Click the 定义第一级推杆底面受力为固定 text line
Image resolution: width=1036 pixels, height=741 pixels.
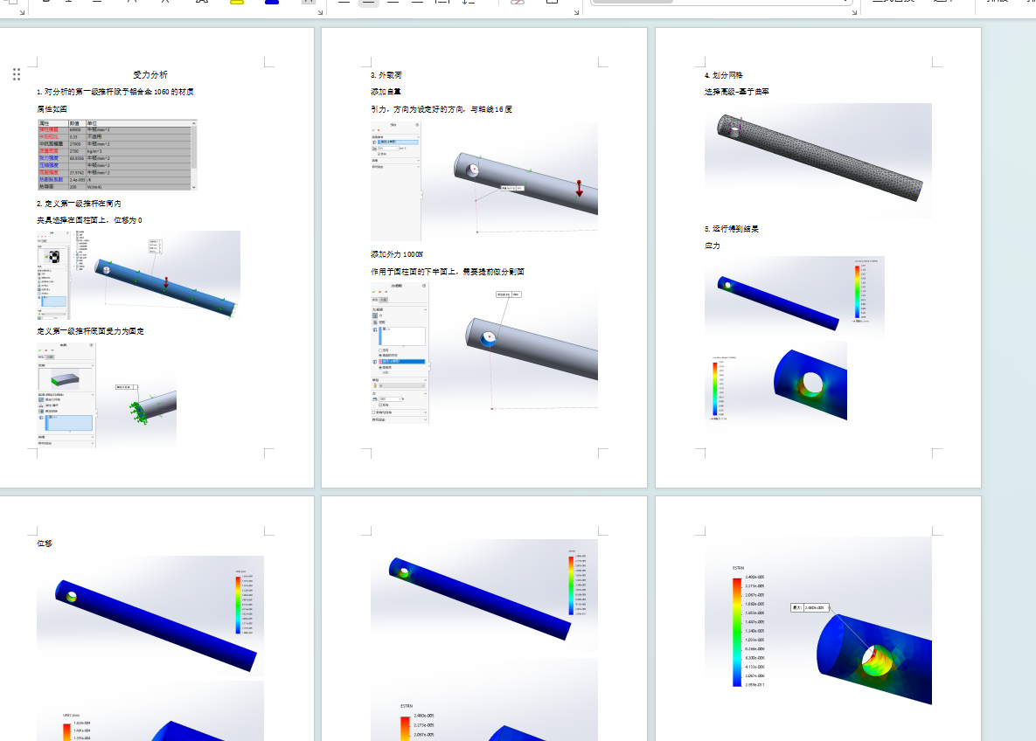pyautogui.click(x=91, y=331)
